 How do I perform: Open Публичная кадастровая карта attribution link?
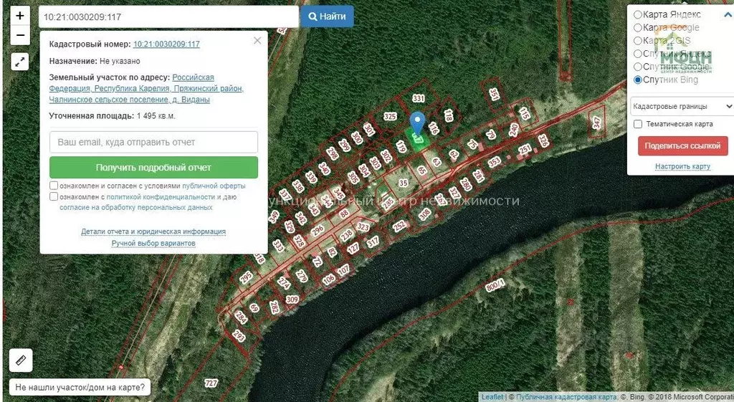click(x=566, y=397)
